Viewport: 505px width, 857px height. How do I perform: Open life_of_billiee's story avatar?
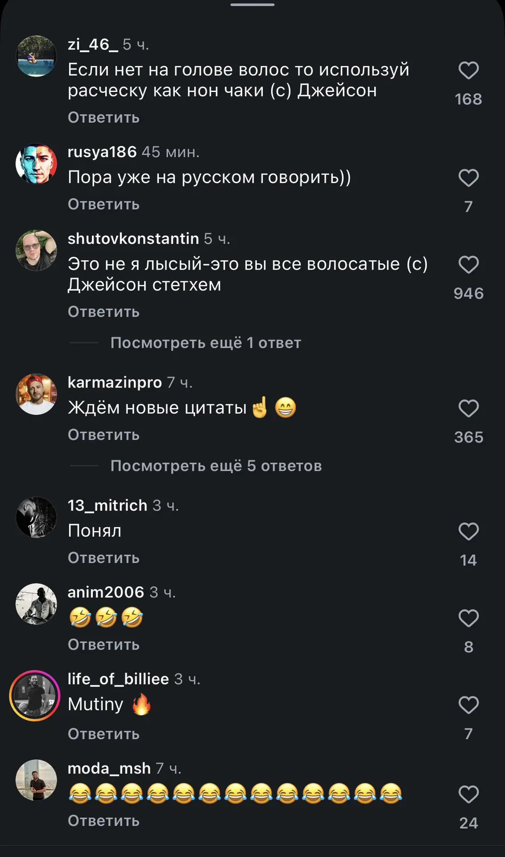point(35,695)
